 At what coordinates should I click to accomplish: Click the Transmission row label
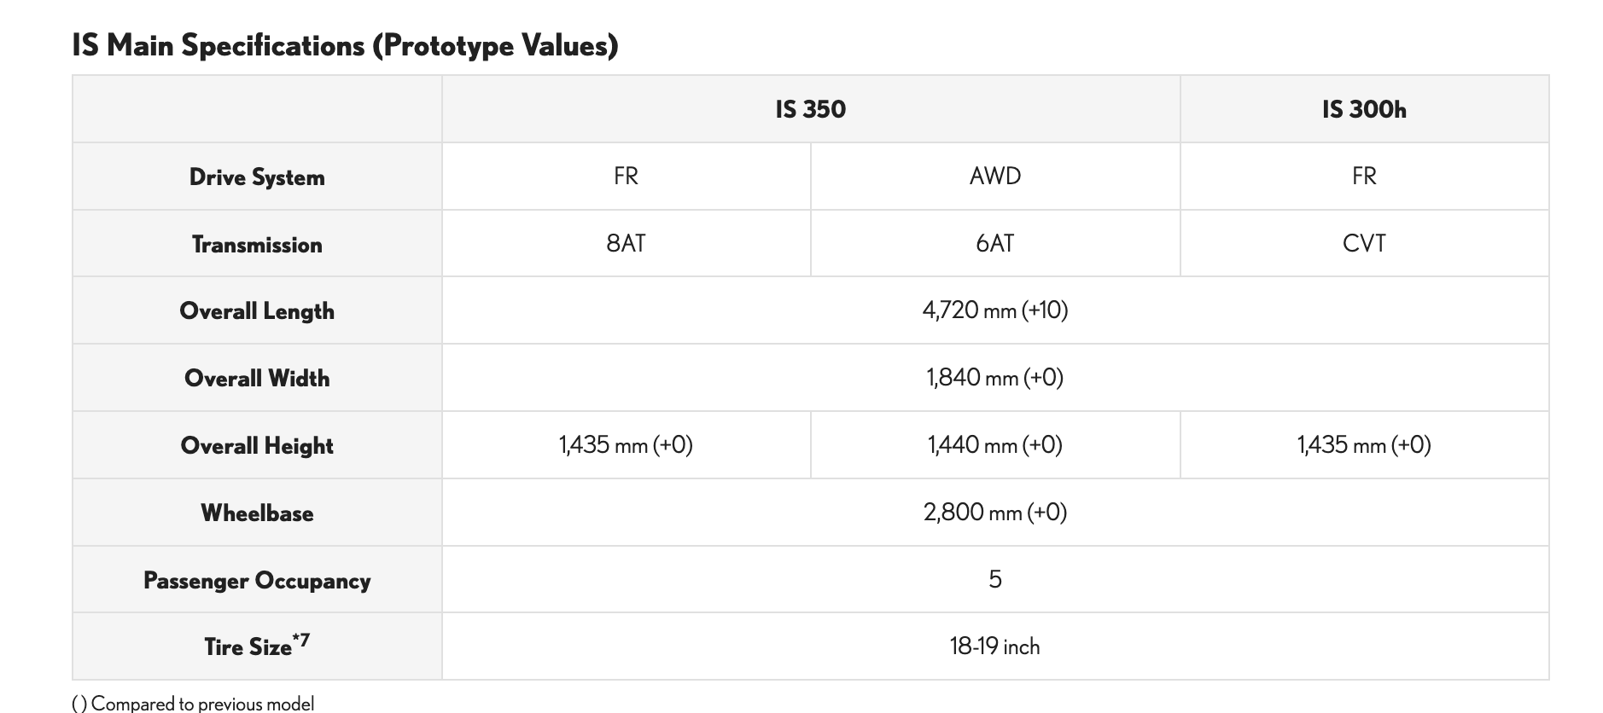257,245
